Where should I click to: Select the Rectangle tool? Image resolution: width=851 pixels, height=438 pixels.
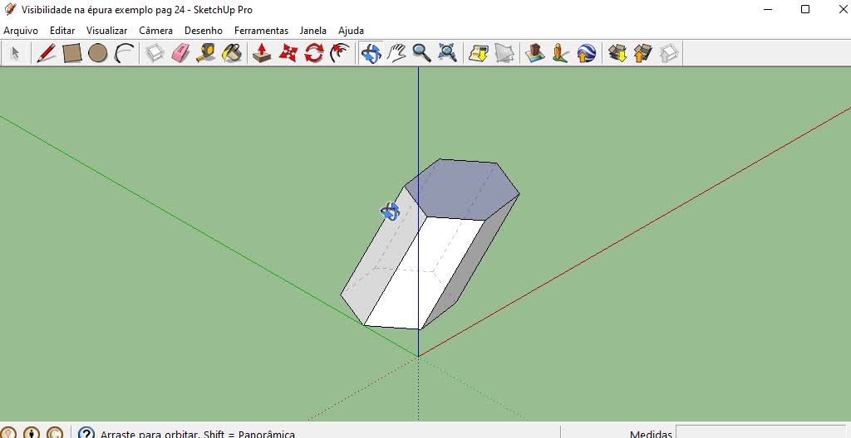click(x=72, y=53)
